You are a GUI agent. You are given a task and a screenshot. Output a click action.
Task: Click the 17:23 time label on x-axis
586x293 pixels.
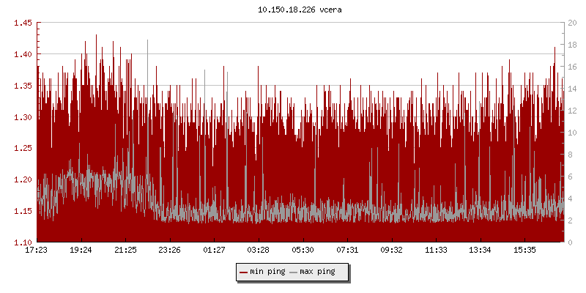pyautogui.click(x=37, y=250)
